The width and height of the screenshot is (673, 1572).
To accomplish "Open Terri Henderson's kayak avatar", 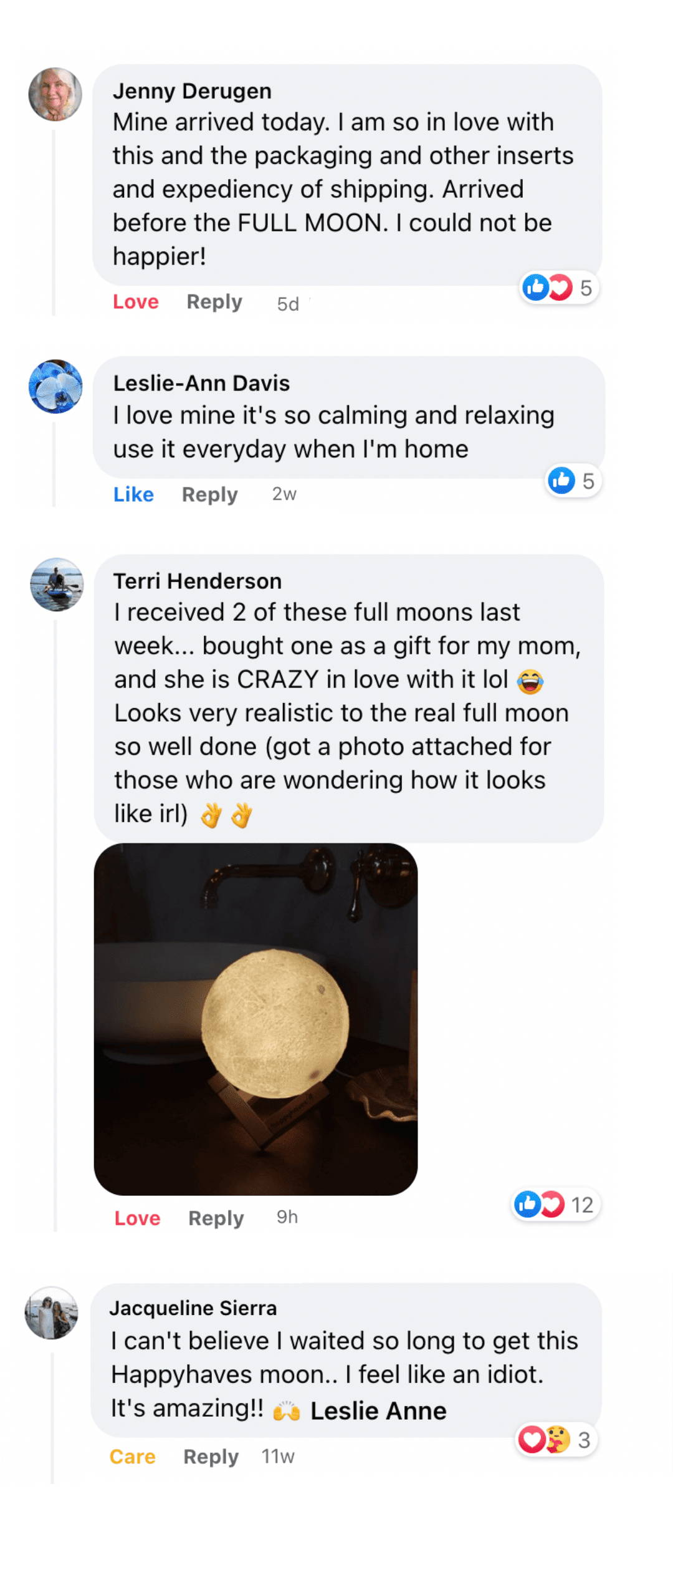I will click(57, 585).
